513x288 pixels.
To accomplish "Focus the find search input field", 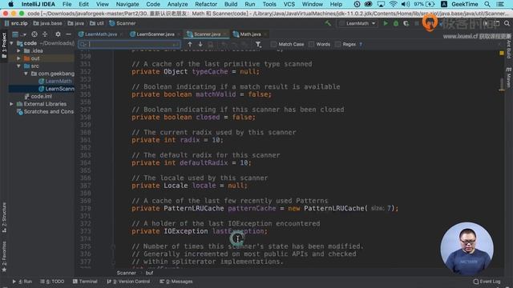I will (131, 44).
